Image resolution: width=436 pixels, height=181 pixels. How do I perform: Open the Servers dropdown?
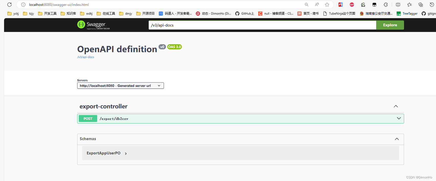point(120,86)
